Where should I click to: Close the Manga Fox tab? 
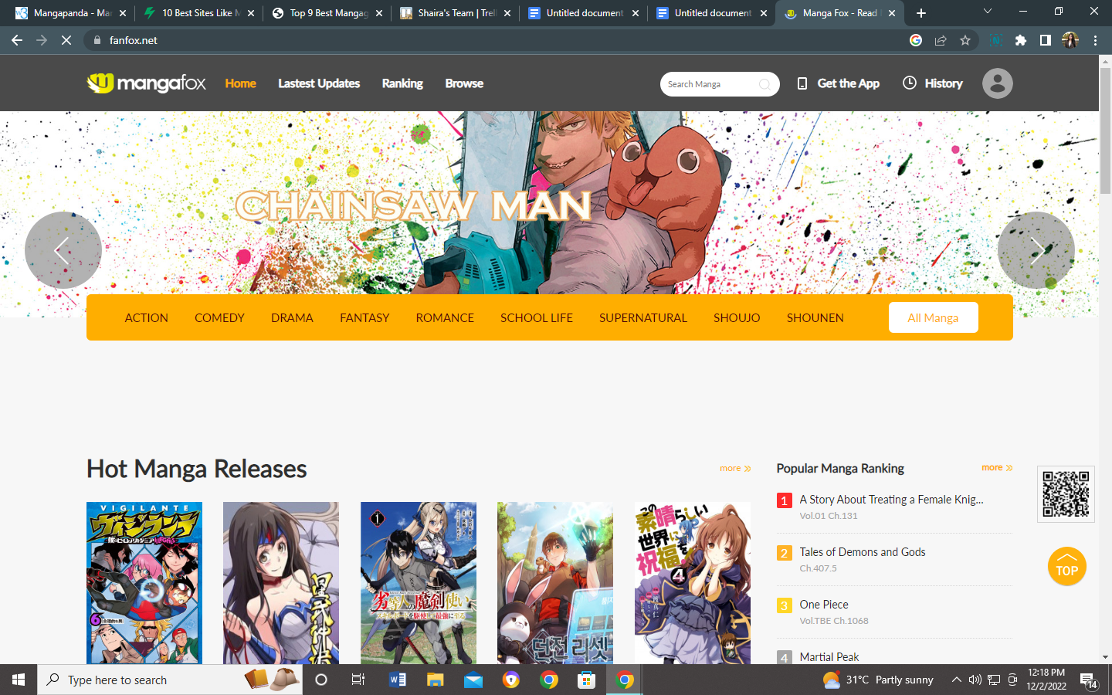[x=892, y=13]
